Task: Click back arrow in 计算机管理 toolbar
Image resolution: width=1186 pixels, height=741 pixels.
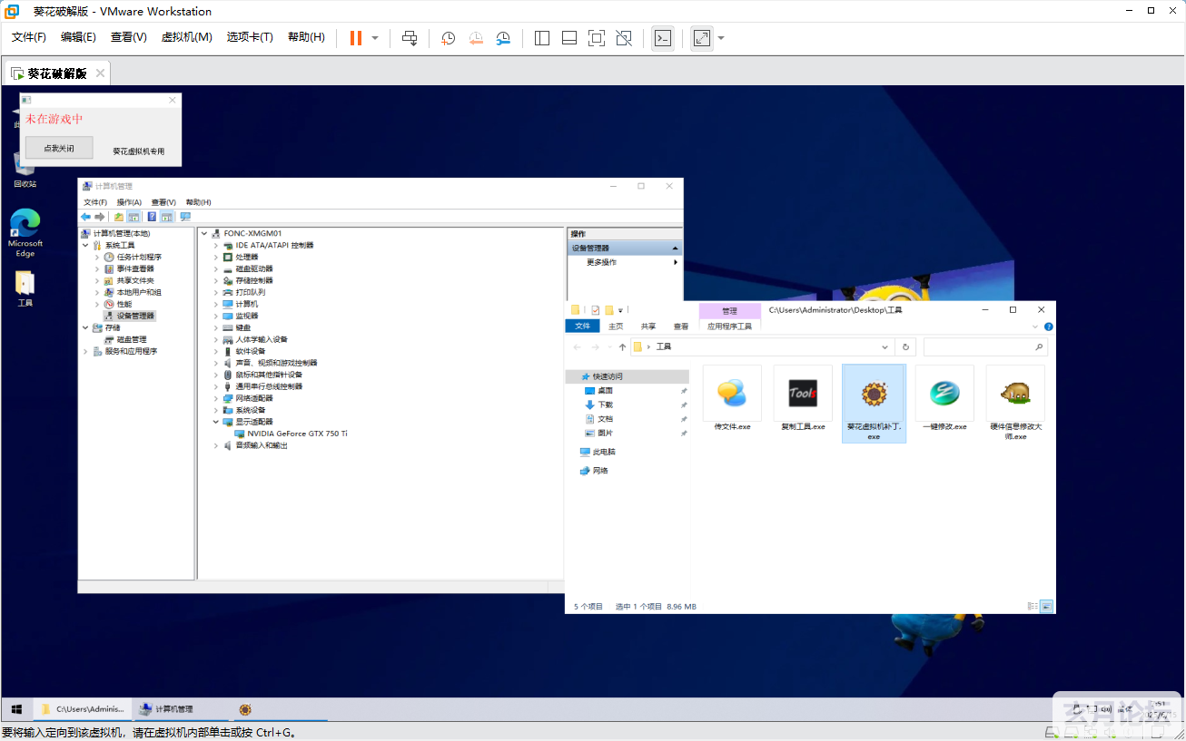Action: [x=85, y=217]
